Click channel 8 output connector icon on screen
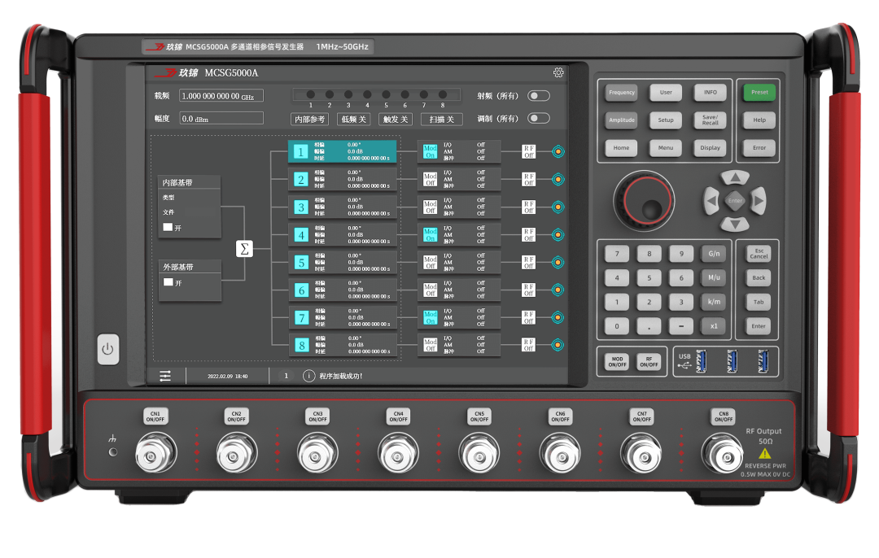 [x=558, y=345]
